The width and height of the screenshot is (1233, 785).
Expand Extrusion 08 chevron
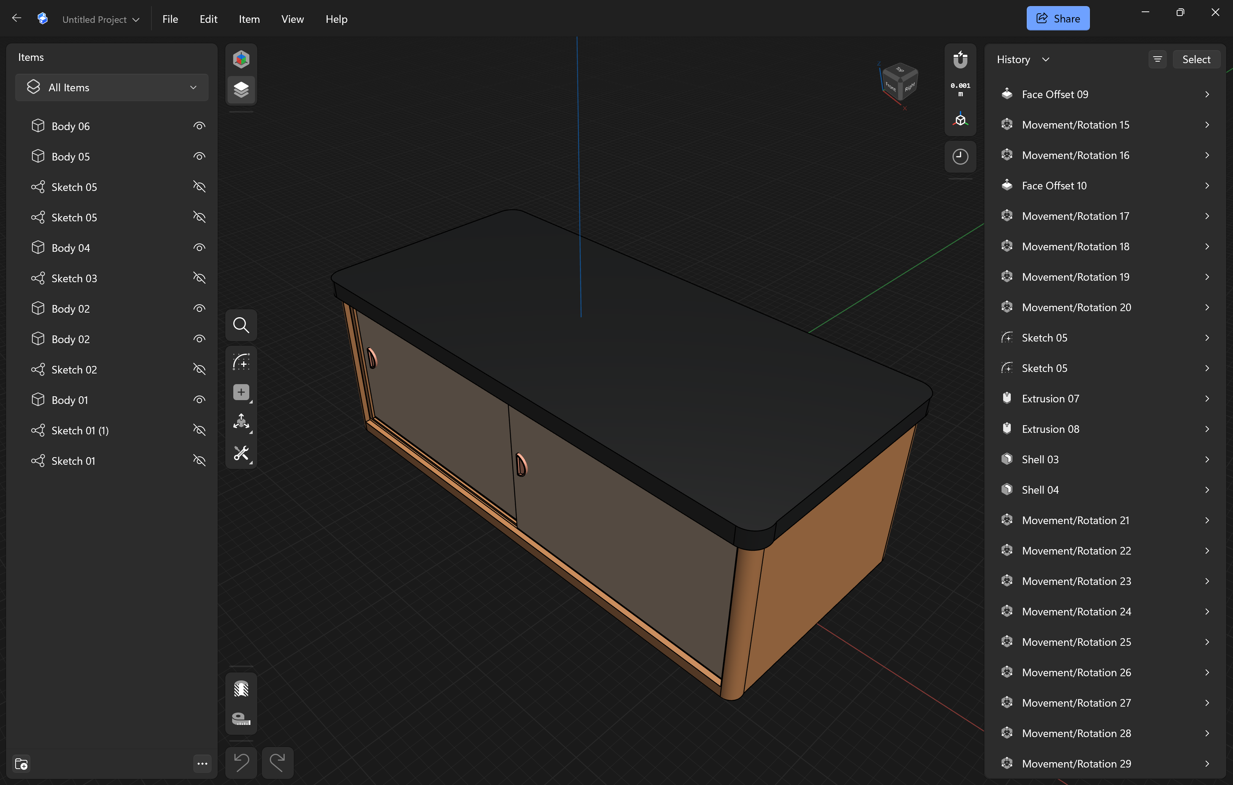point(1207,429)
